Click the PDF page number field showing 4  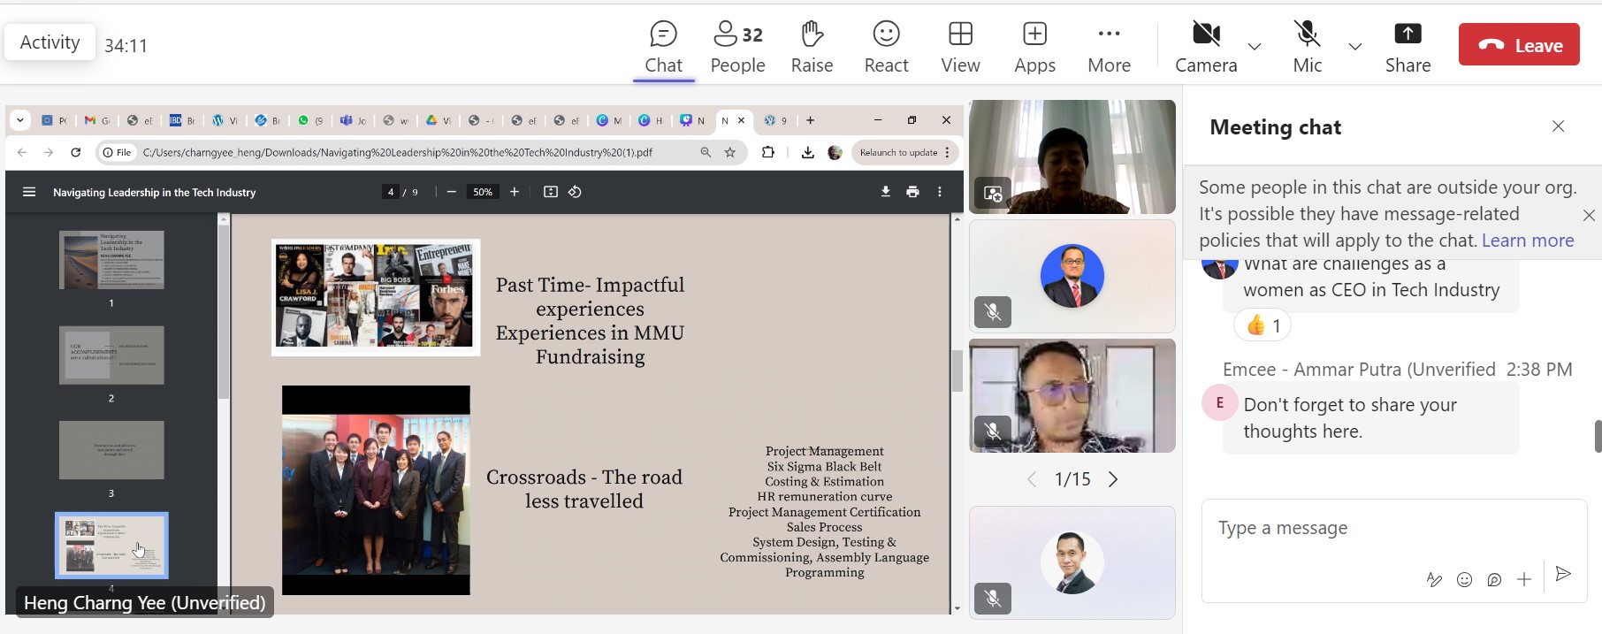click(391, 192)
